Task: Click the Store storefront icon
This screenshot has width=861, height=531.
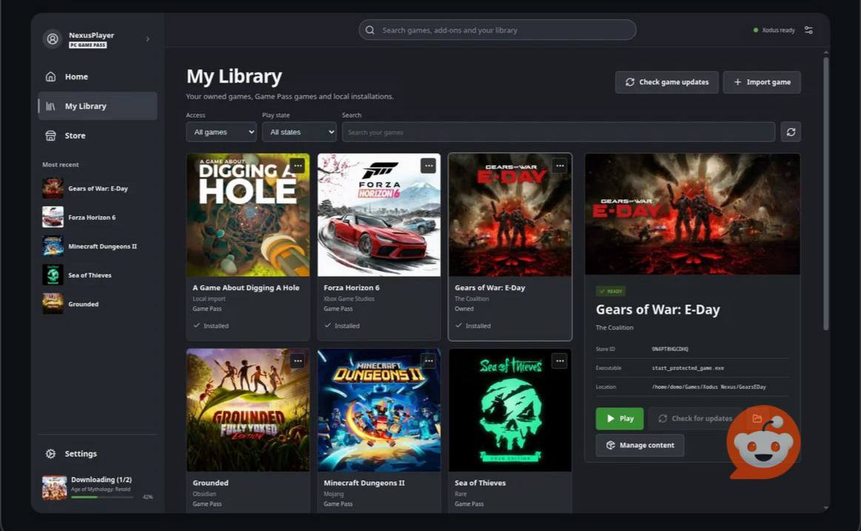Action: (x=50, y=136)
